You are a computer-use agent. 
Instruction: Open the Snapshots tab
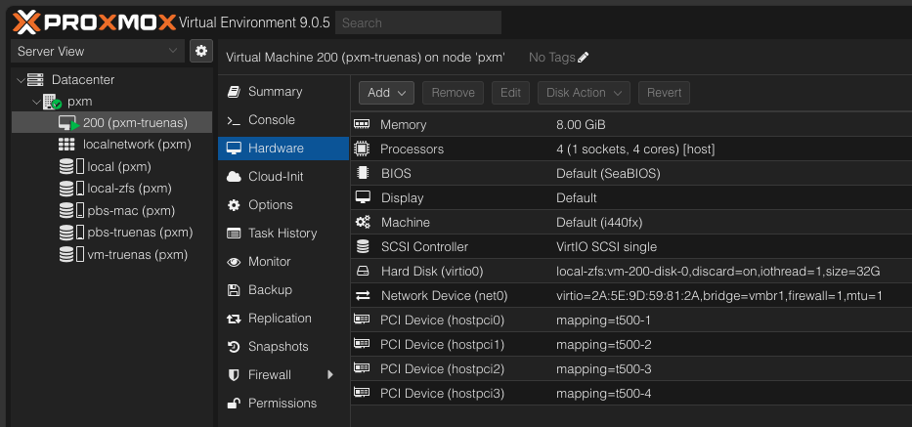point(283,347)
